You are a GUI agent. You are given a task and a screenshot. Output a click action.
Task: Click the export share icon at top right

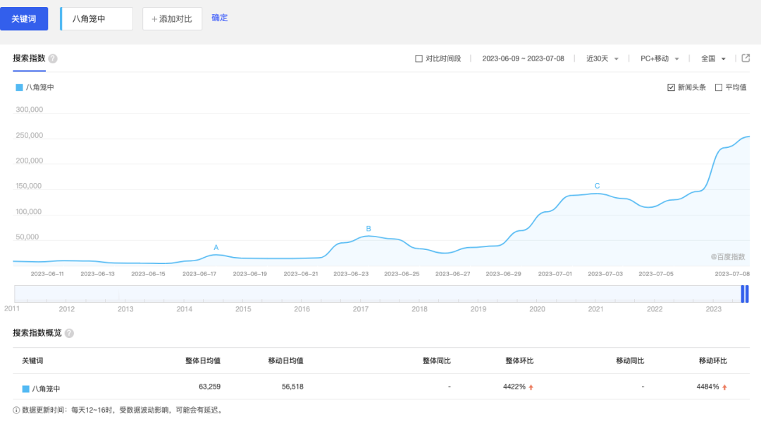[745, 58]
